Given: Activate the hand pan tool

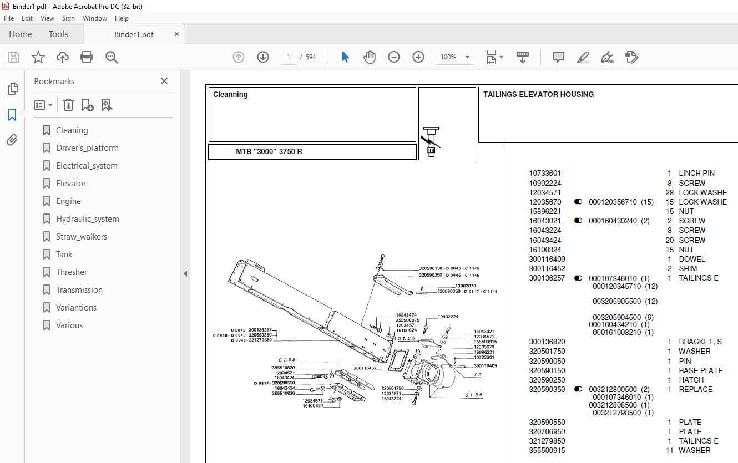Looking at the screenshot, I should tap(370, 57).
